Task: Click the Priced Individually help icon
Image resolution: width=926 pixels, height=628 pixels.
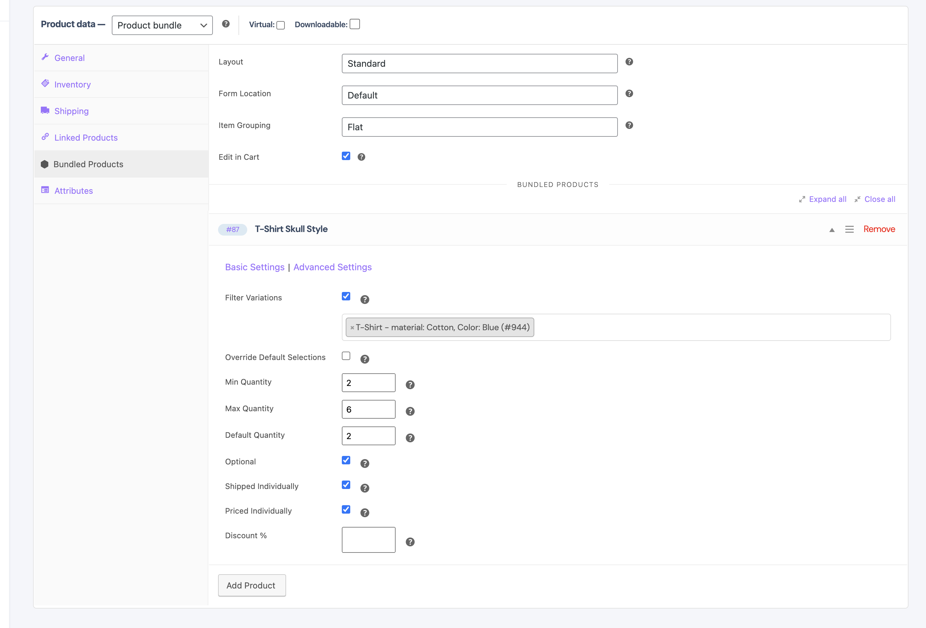Action: coord(365,513)
